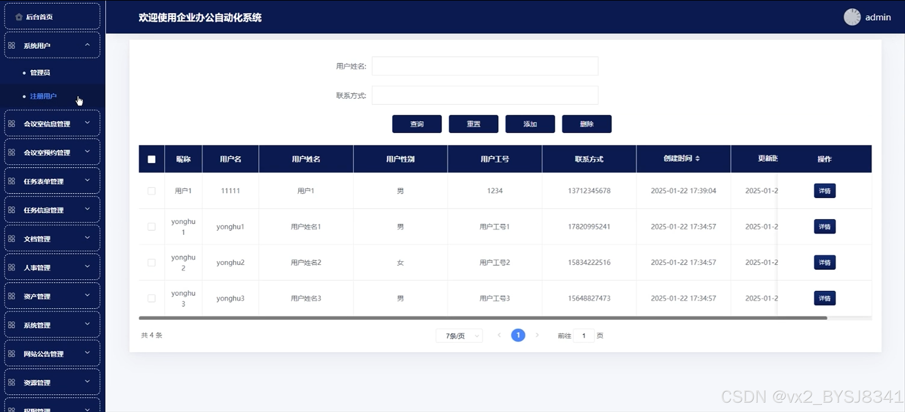This screenshot has width=905, height=412.
Task: Click the previous page arrow in pagination
Action: coord(499,335)
